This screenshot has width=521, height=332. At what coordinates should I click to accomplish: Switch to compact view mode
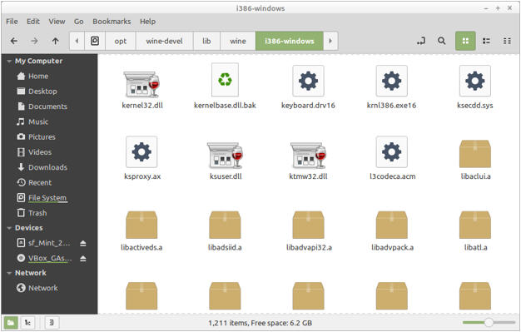click(x=507, y=41)
